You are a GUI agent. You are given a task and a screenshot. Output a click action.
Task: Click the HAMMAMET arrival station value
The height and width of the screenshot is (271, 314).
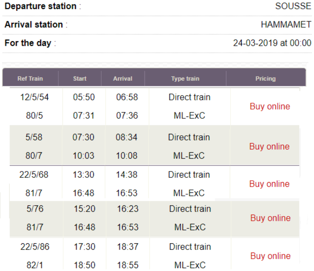coord(286,24)
